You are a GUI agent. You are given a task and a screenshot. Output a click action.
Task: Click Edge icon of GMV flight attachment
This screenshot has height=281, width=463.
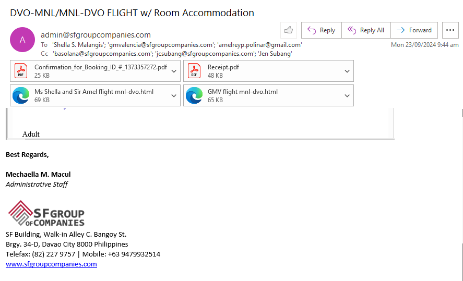194,95
